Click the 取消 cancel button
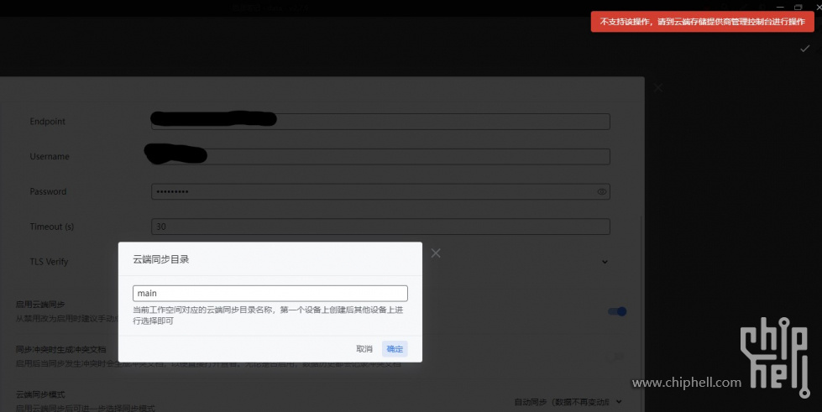This screenshot has height=412, width=822. click(364, 349)
